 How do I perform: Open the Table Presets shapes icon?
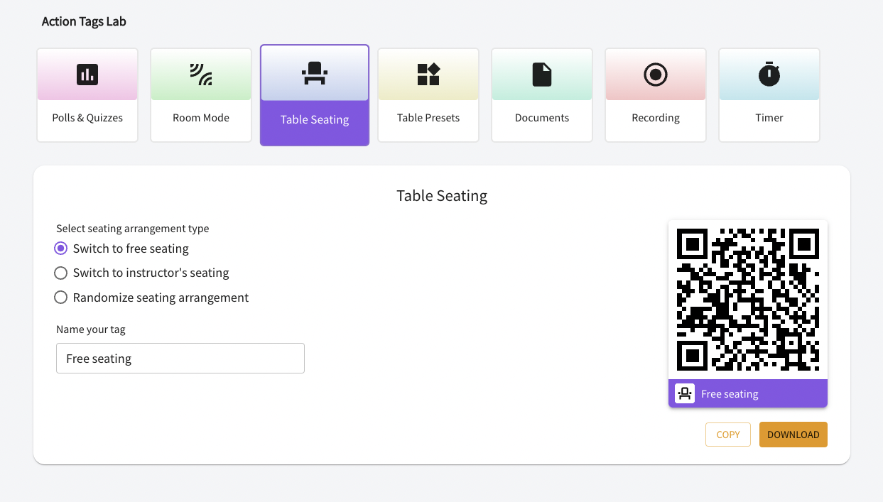pyautogui.click(x=428, y=74)
